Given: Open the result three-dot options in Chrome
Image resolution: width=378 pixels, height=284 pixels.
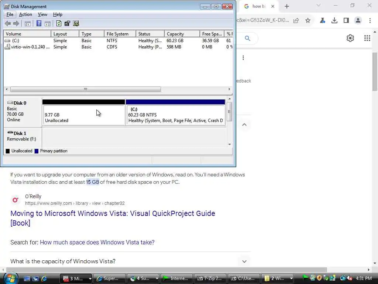Looking at the screenshot, I should [x=243, y=58].
